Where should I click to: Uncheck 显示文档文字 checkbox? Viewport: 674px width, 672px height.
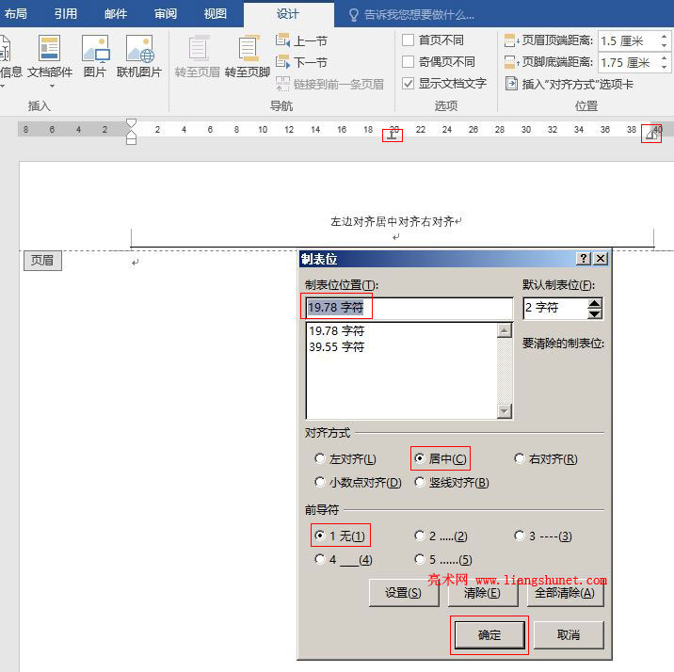pos(408,83)
